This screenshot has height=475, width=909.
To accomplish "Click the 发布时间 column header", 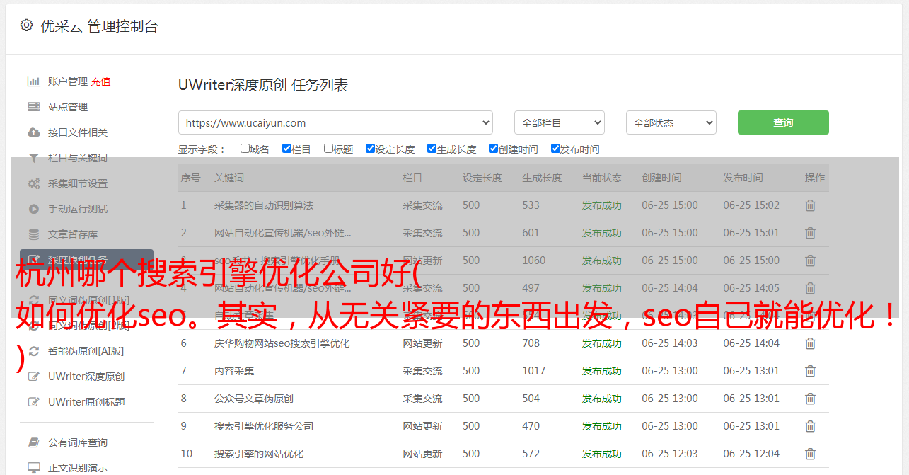I will [743, 178].
